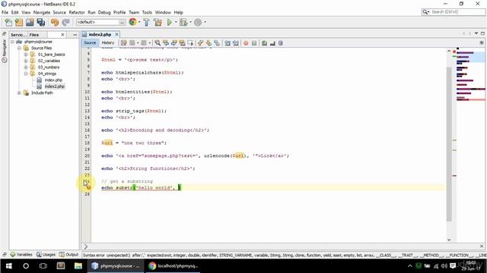The width and height of the screenshot is (487, 273).
Task: Click the Find Selection magnifier icon
Action: point(158,43)
